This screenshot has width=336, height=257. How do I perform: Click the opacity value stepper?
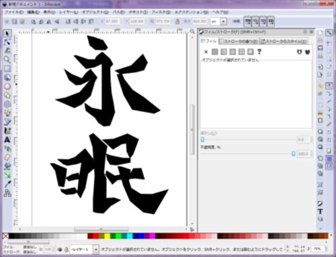[311, 154]
